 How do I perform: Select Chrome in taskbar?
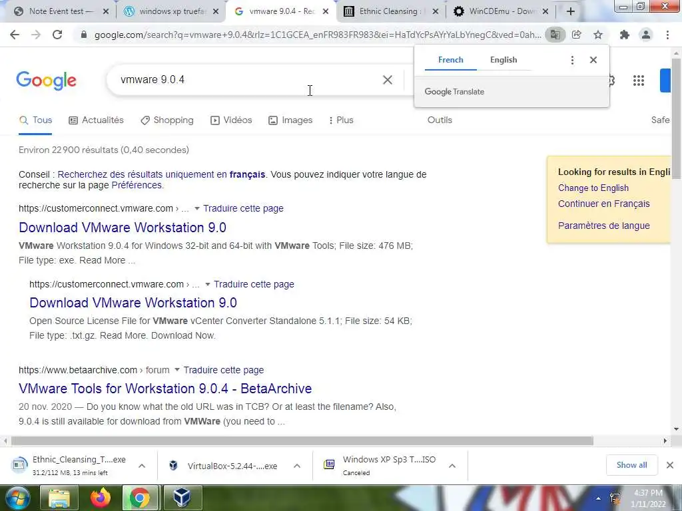pyautogui.click(x=140, y=498)
